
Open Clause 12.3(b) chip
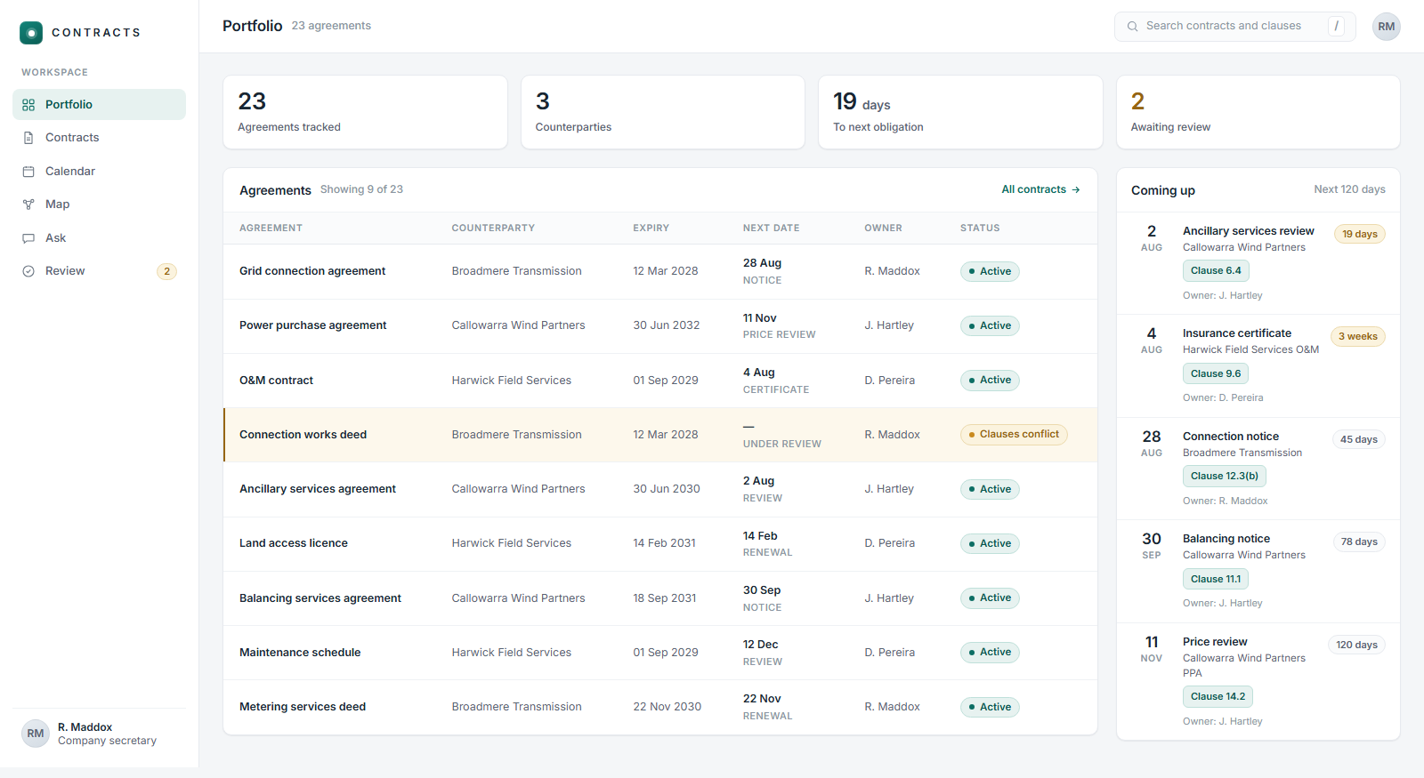coord(1225,476)
